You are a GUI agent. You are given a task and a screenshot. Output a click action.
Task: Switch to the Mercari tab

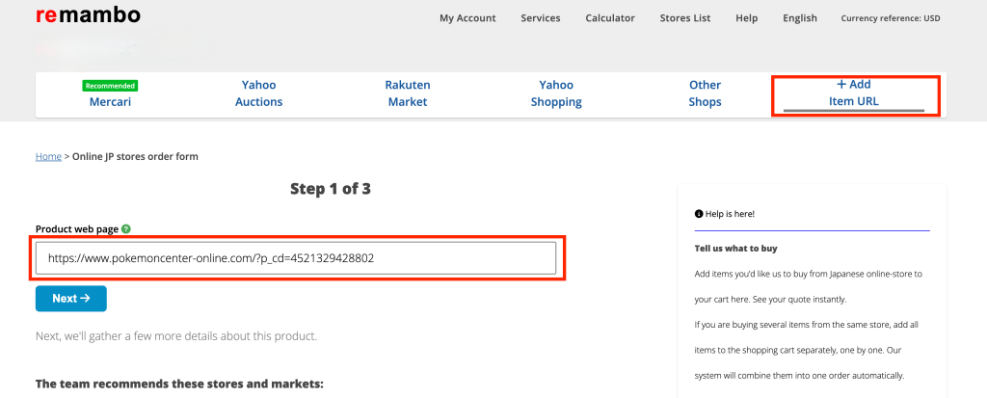click(x=110, y=101)
